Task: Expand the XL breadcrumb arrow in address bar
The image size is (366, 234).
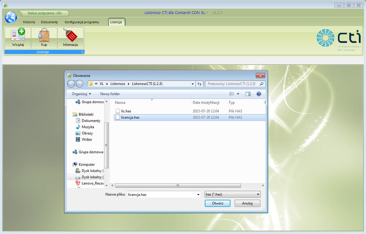Action: pos(107,84)
